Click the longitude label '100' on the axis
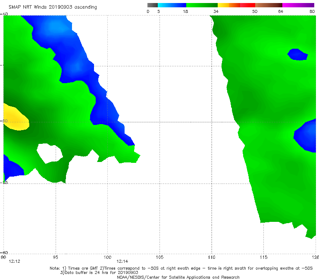 [x=107, y=257]
